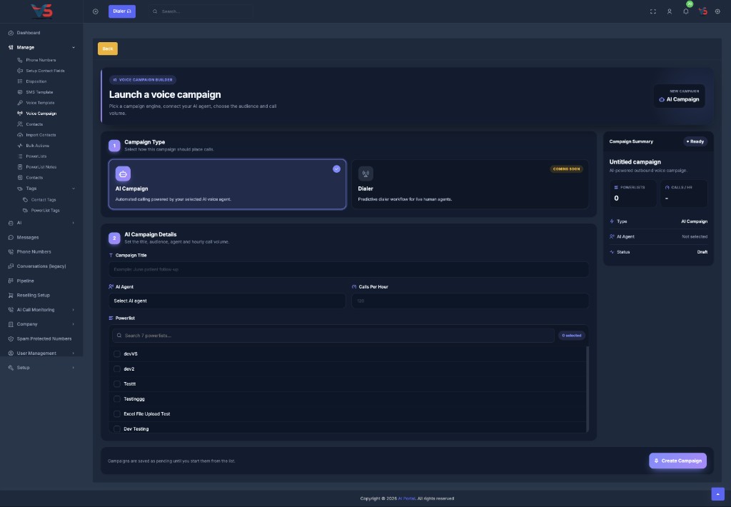Check the Dev Testing powerlist
731x507 pixels.
[117, 428]
